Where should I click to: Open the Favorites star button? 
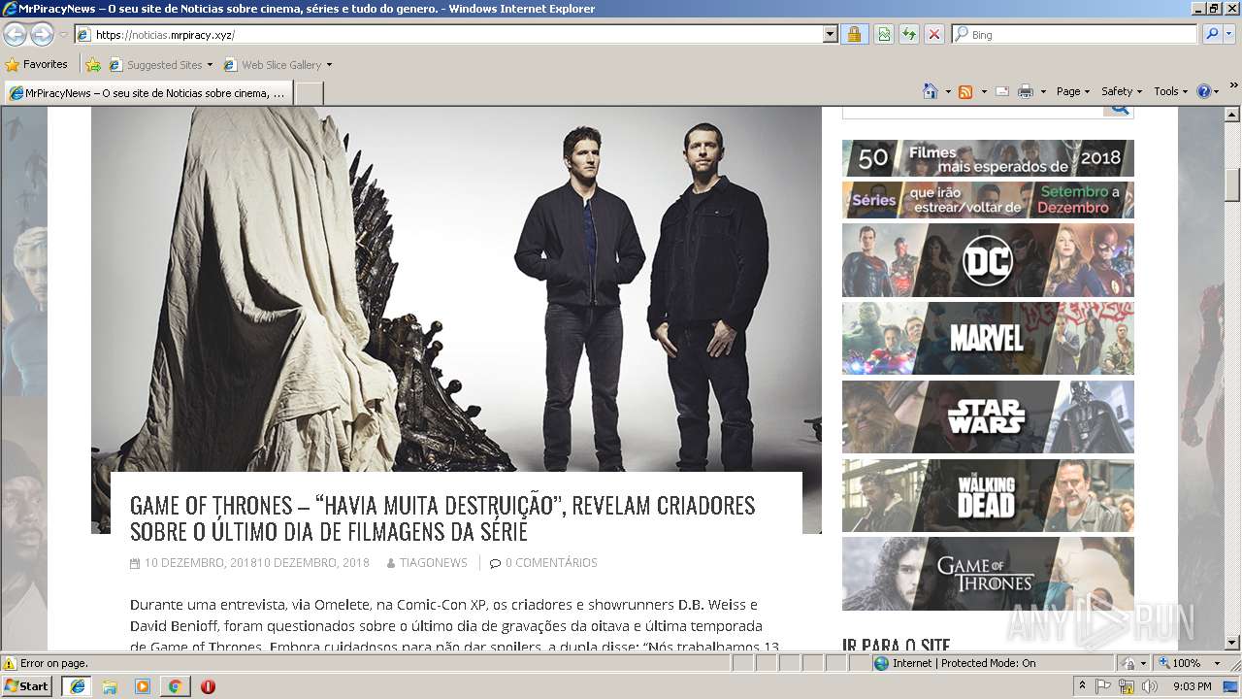(x=36, y=64)
